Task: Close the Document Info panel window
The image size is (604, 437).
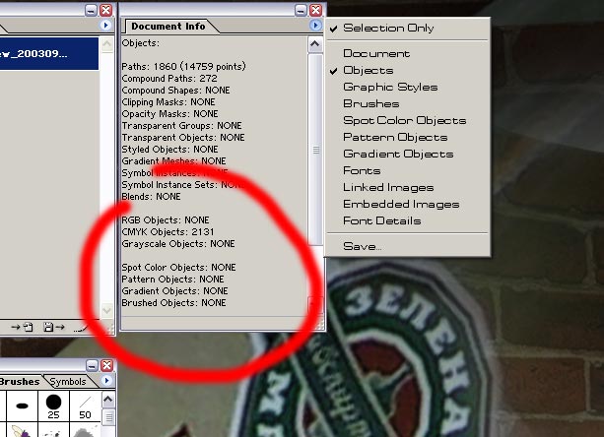Action: click(316, 10)
